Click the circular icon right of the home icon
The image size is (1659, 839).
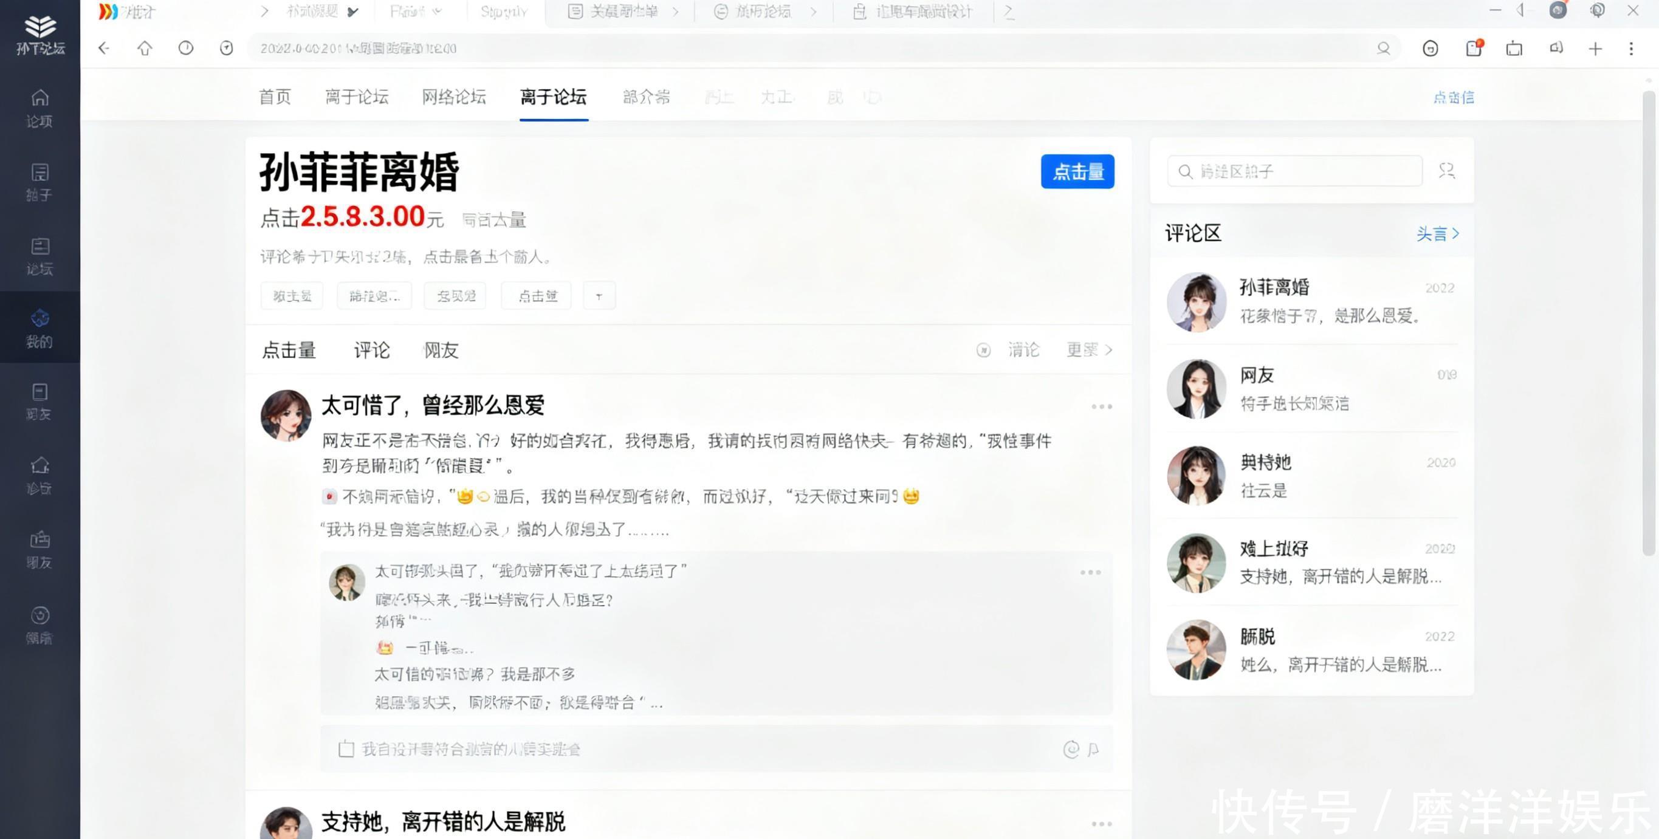(x=185, y=48)
